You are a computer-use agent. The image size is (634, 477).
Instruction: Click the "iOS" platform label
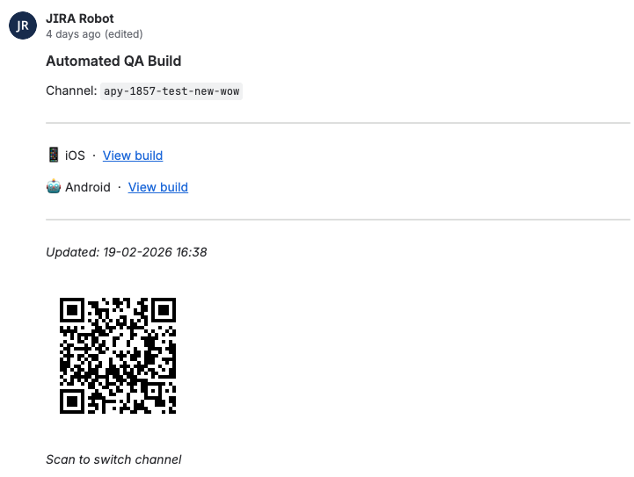pos(76,155)
